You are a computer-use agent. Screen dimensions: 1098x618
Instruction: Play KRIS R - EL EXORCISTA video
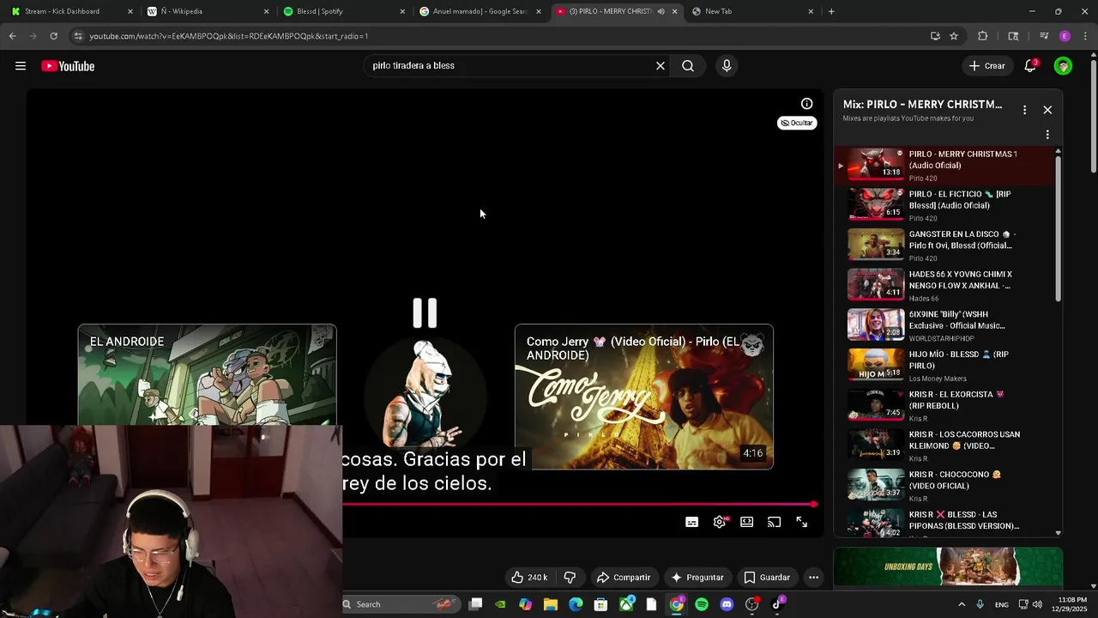coord(944,406)
